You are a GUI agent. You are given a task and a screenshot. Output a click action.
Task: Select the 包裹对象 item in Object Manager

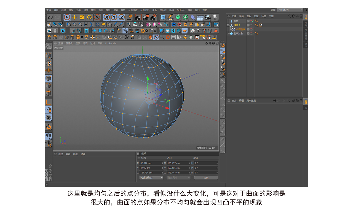[x=238, y=34]
